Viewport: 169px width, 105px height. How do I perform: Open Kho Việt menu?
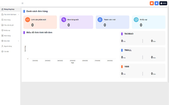[x=10, y=41]
